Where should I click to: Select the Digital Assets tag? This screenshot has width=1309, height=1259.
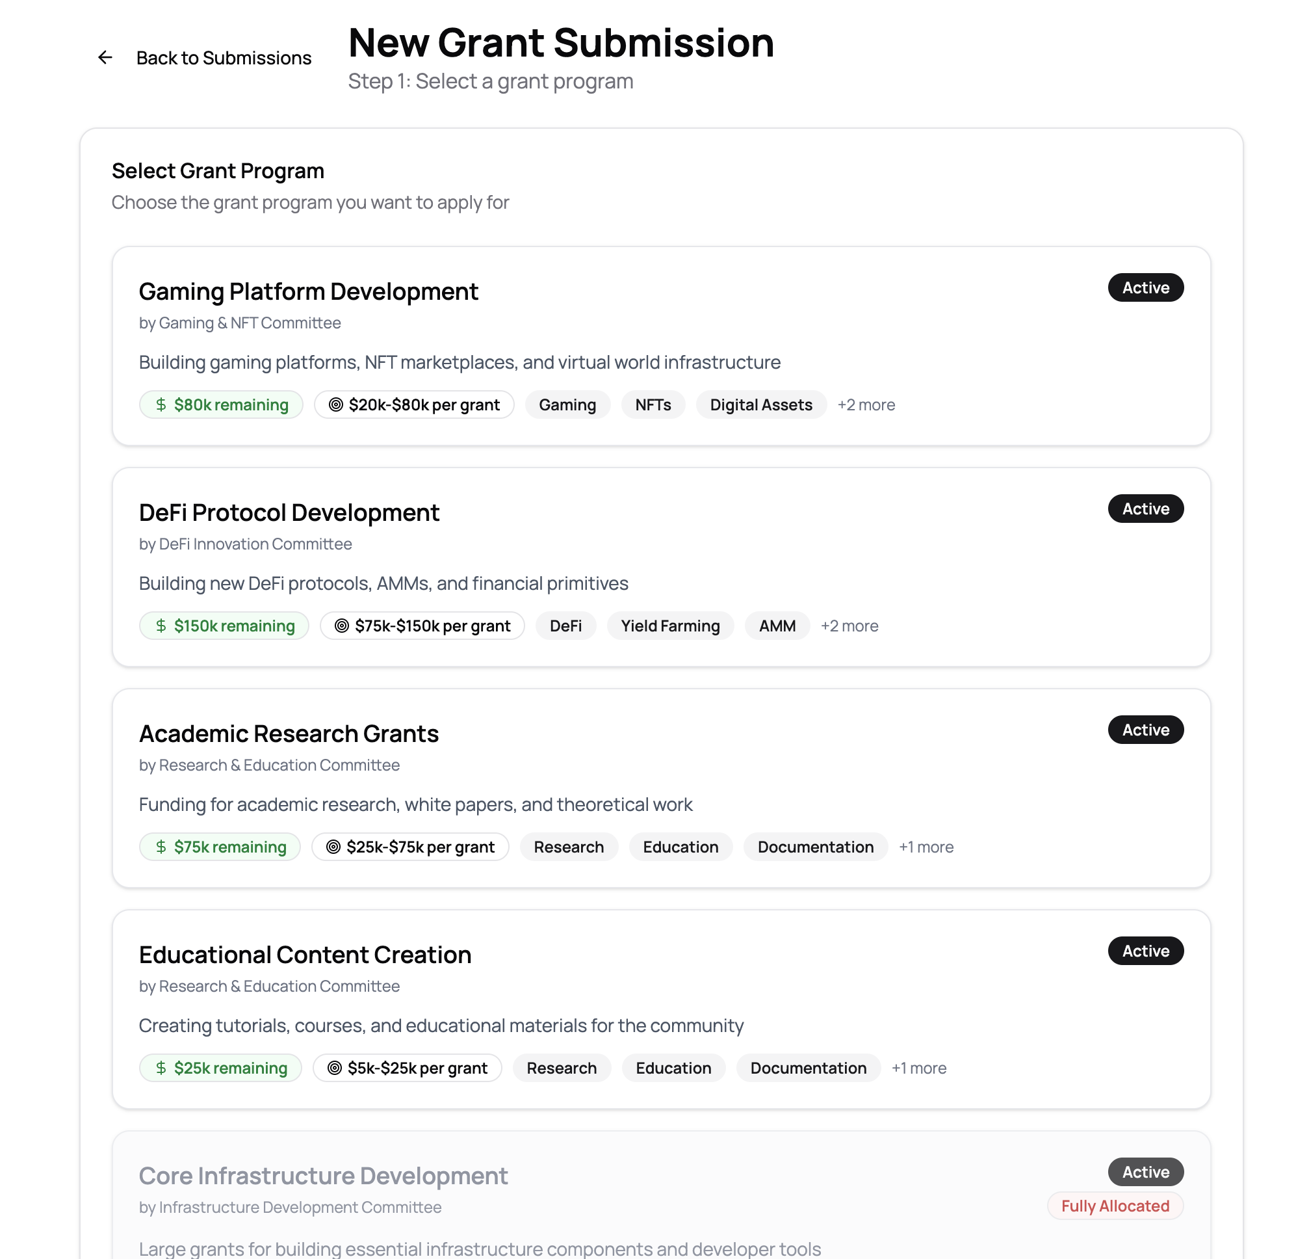click(760, 404)
